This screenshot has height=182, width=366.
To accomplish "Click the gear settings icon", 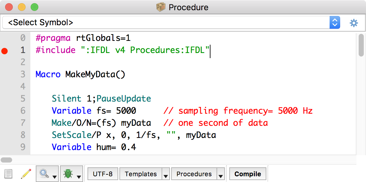I will 354,23.
